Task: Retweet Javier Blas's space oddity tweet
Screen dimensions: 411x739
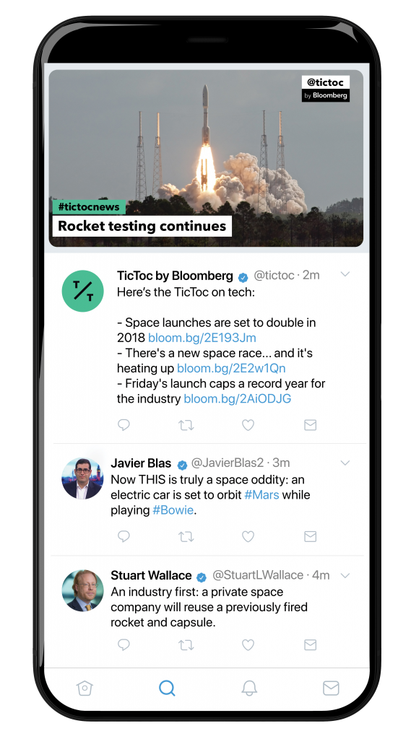Action: pos(186,536)
